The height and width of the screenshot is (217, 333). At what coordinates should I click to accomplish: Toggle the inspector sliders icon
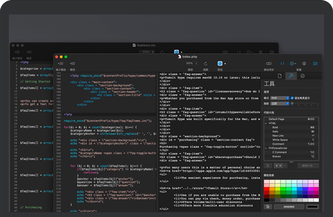click(315, 64)
